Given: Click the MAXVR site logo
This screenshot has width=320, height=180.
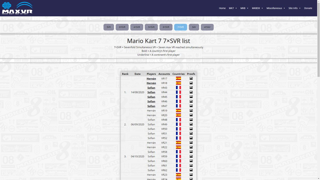Looking at the screenshot, I should coord(17,8).
